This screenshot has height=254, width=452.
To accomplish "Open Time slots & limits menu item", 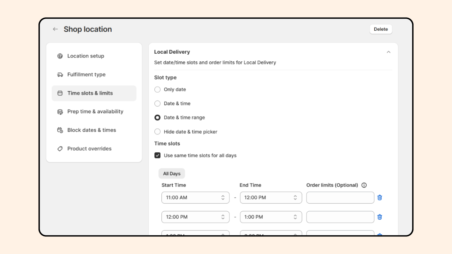I will (94, 93).
